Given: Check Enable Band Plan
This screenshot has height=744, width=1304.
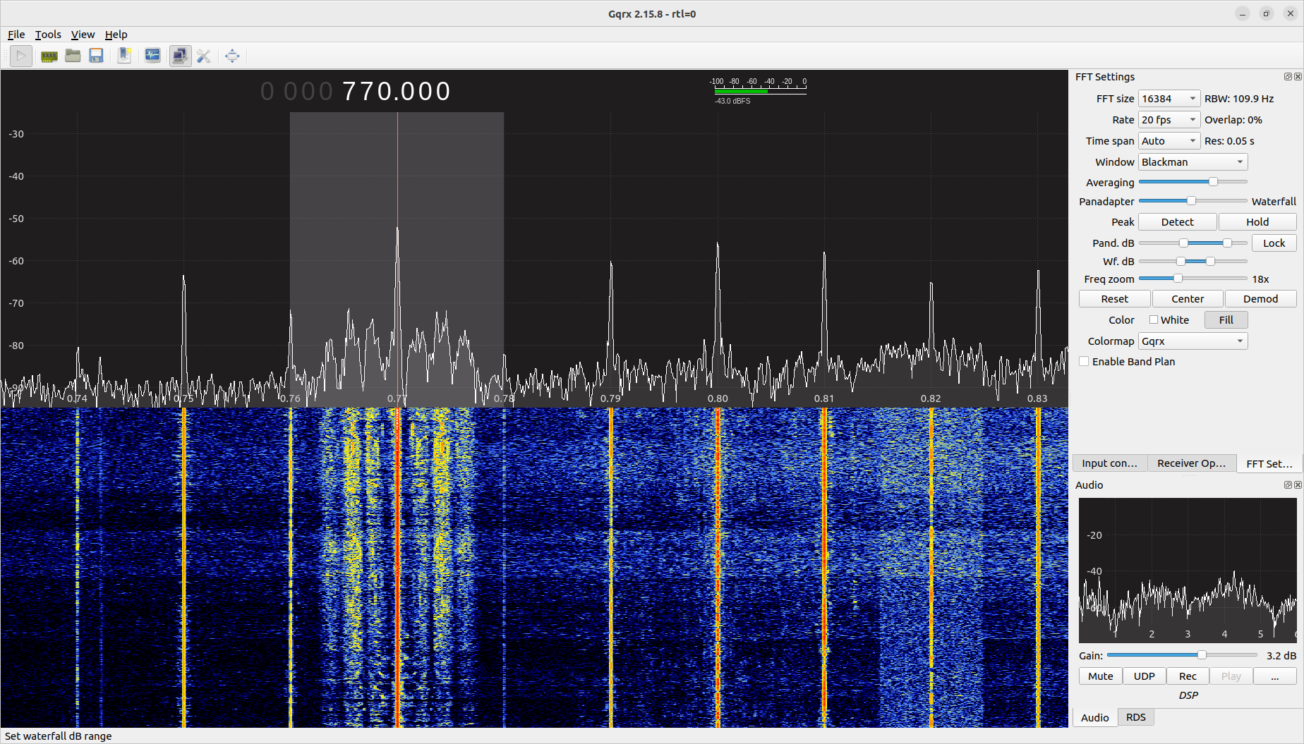Looking at the screenshot, I should click(x=1084, y=362).
